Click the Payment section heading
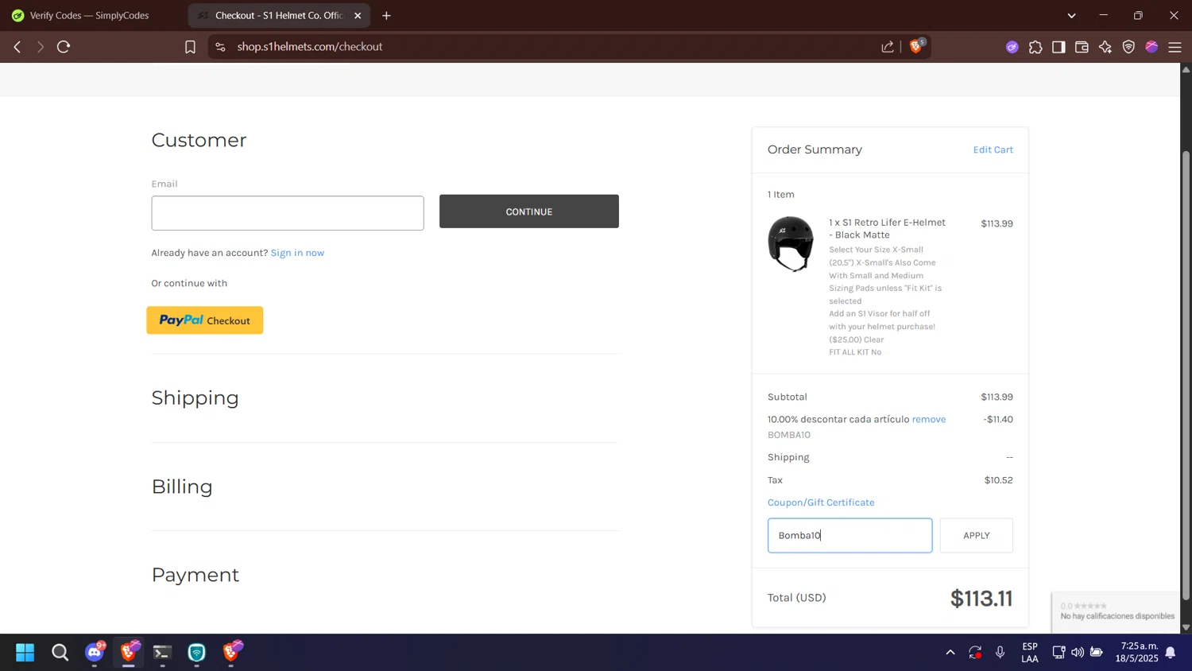Viewport: 1192px width, 671px height. point(195,575)
